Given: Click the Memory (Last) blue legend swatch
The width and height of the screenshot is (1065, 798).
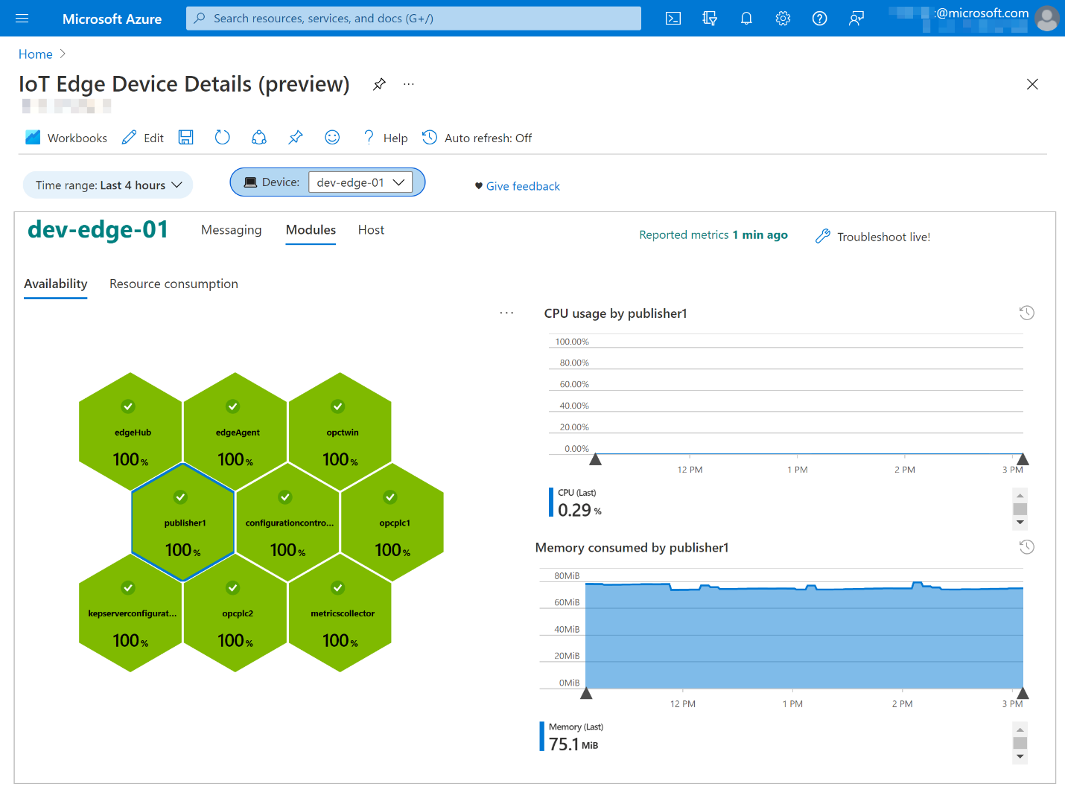Looking at the screenshot, I should click(542, 736).
